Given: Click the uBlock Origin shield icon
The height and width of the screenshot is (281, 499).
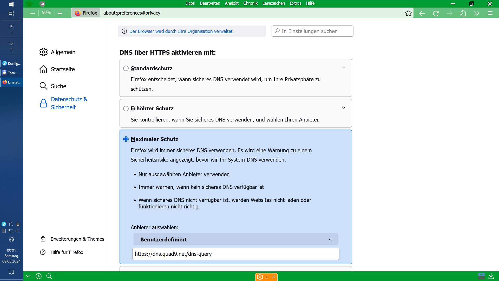Looking at the screenshot, I should click(42, 4).
